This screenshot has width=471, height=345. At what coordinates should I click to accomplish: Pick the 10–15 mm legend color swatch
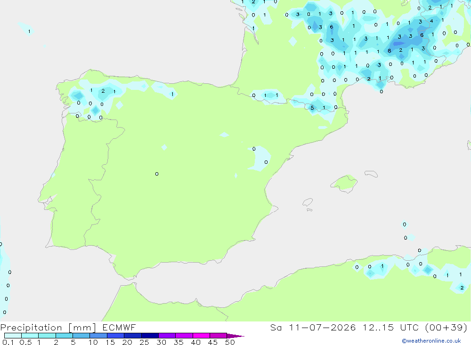coord(98,336)
